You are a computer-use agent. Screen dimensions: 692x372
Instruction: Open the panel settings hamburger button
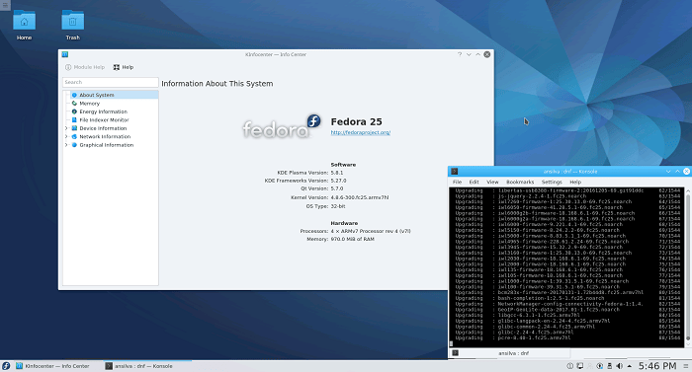click(686, 366)
